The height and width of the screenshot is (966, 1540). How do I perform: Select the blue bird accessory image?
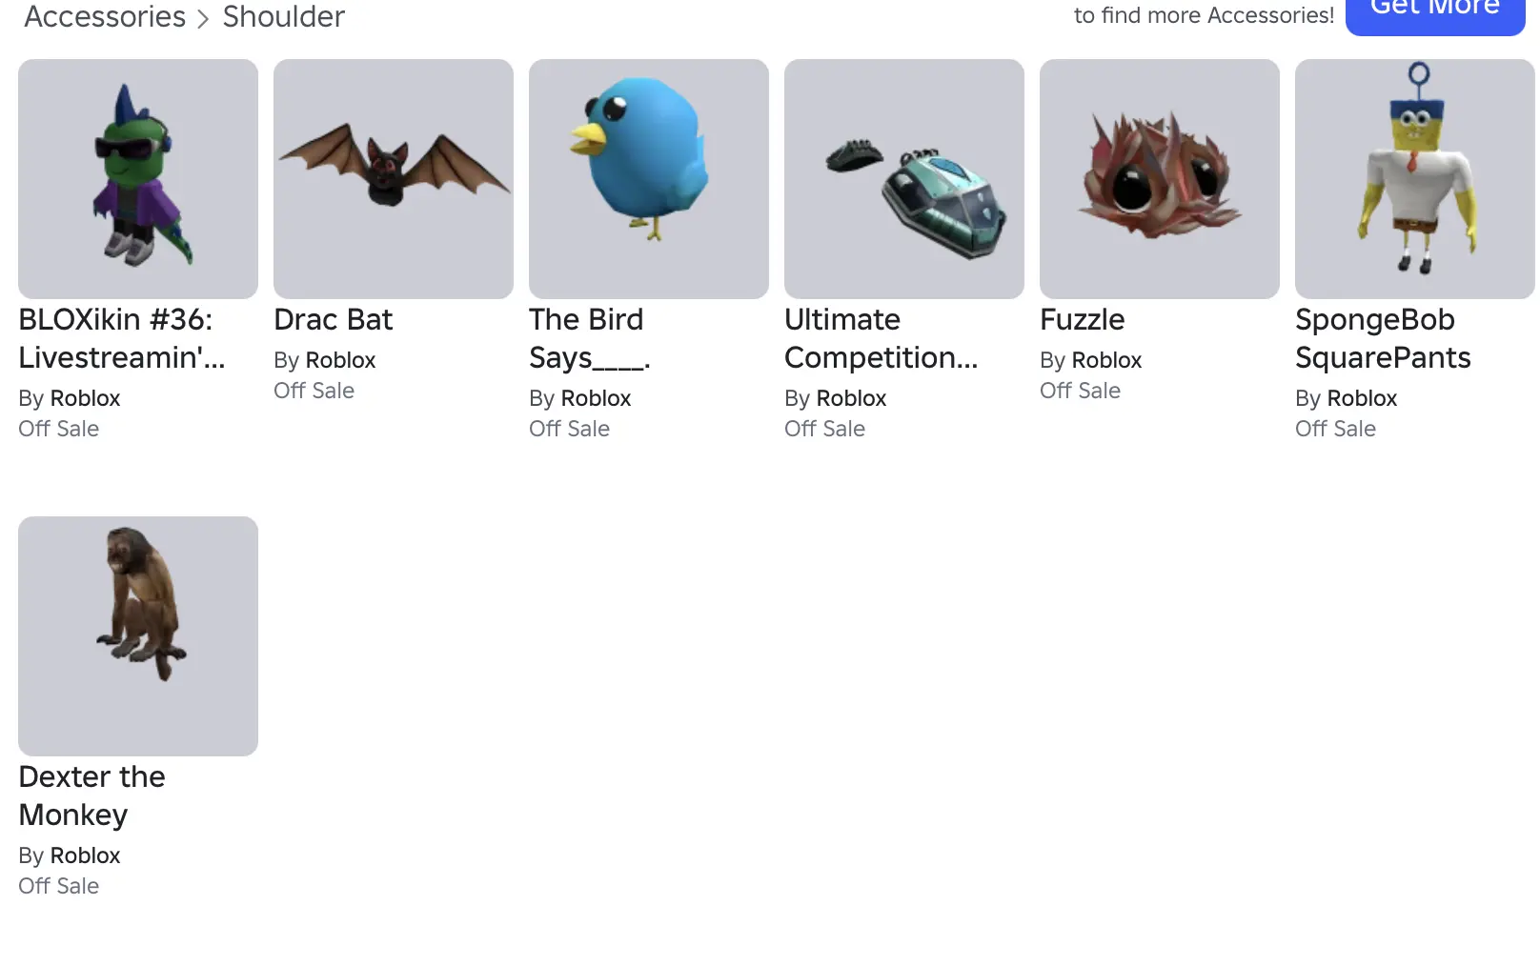pos(649,179)
